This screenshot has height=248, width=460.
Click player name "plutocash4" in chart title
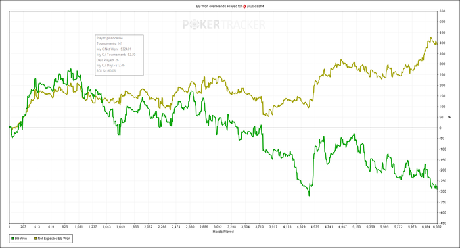click(256, 6)
